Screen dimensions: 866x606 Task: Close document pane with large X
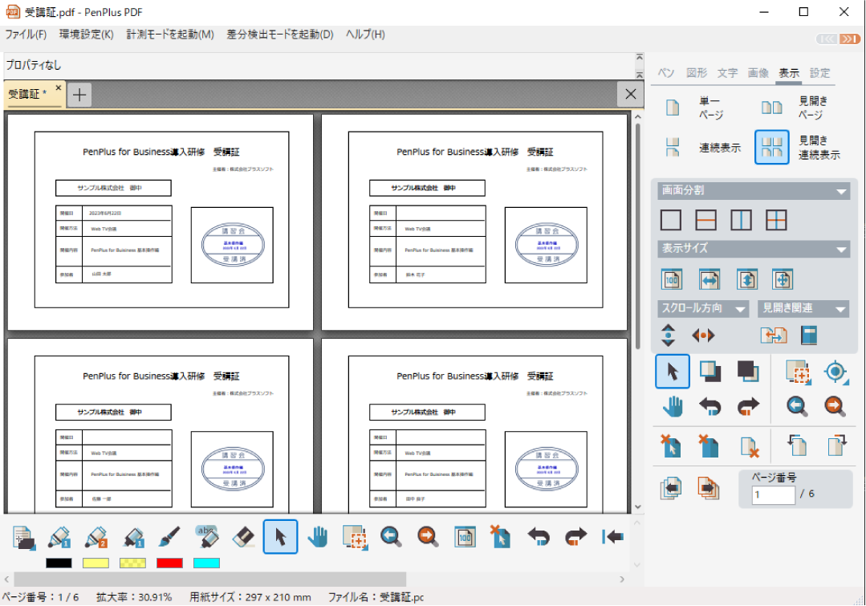pos(630,95)
